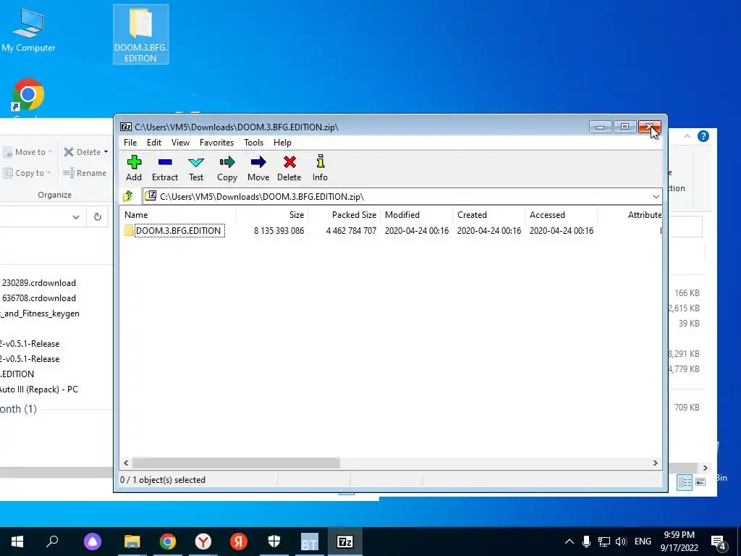Open the Edit menu

(154, 143)
